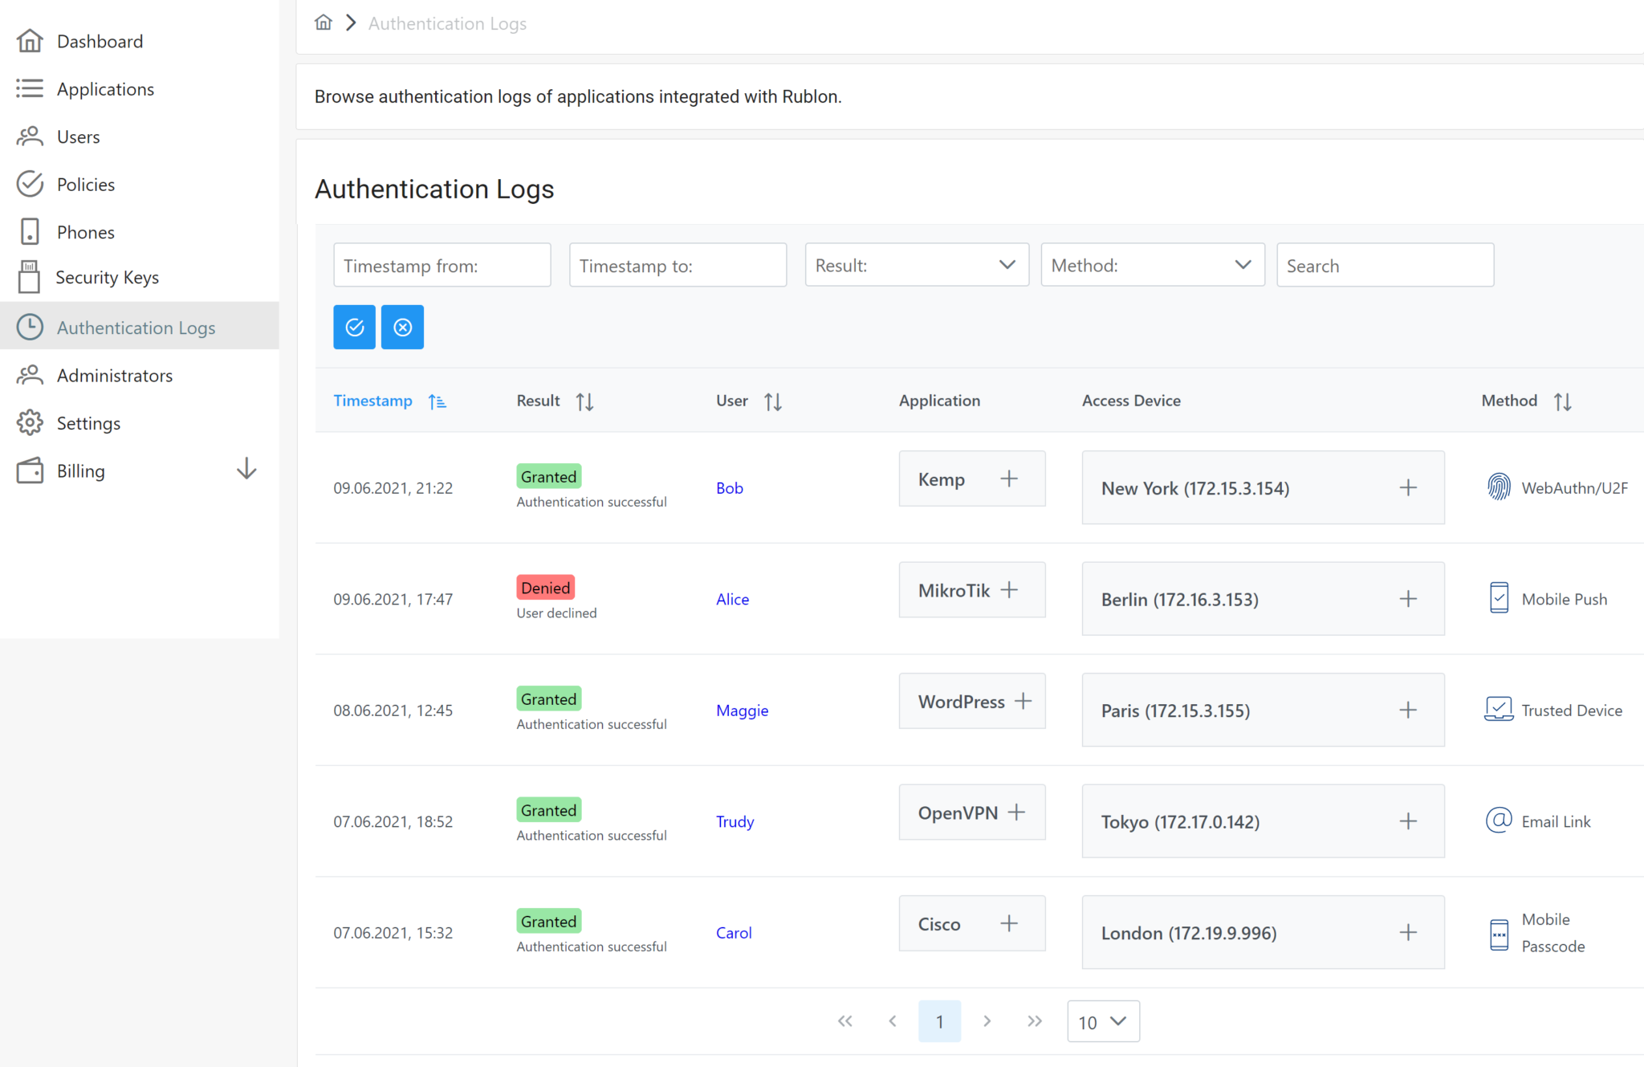The width and height of the screenshot is (1644, 1067).
Task: Expand the New York access device details
Action: (1408, 487)
